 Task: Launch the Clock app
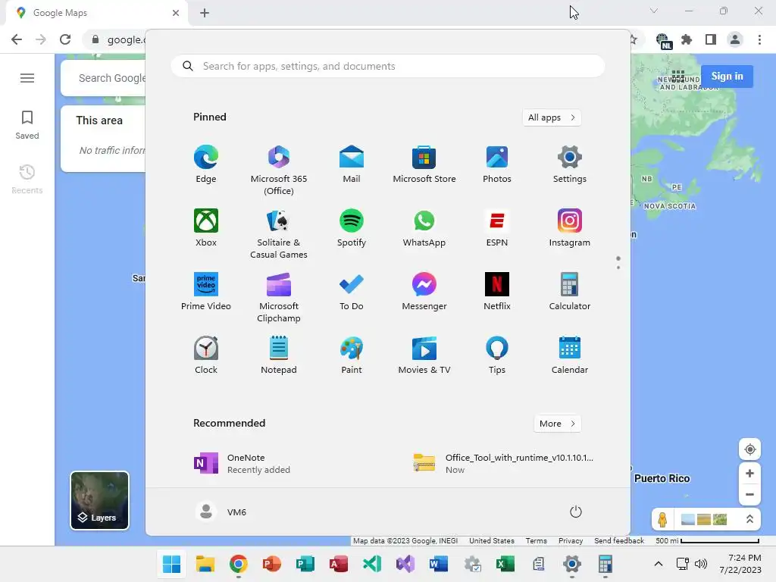coord(206,355)
